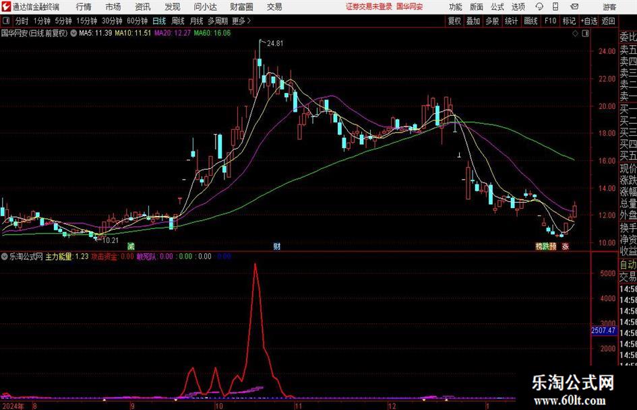Click MA60: 16.06 indicator value
The image size is (637, 410).
point(212,33)
